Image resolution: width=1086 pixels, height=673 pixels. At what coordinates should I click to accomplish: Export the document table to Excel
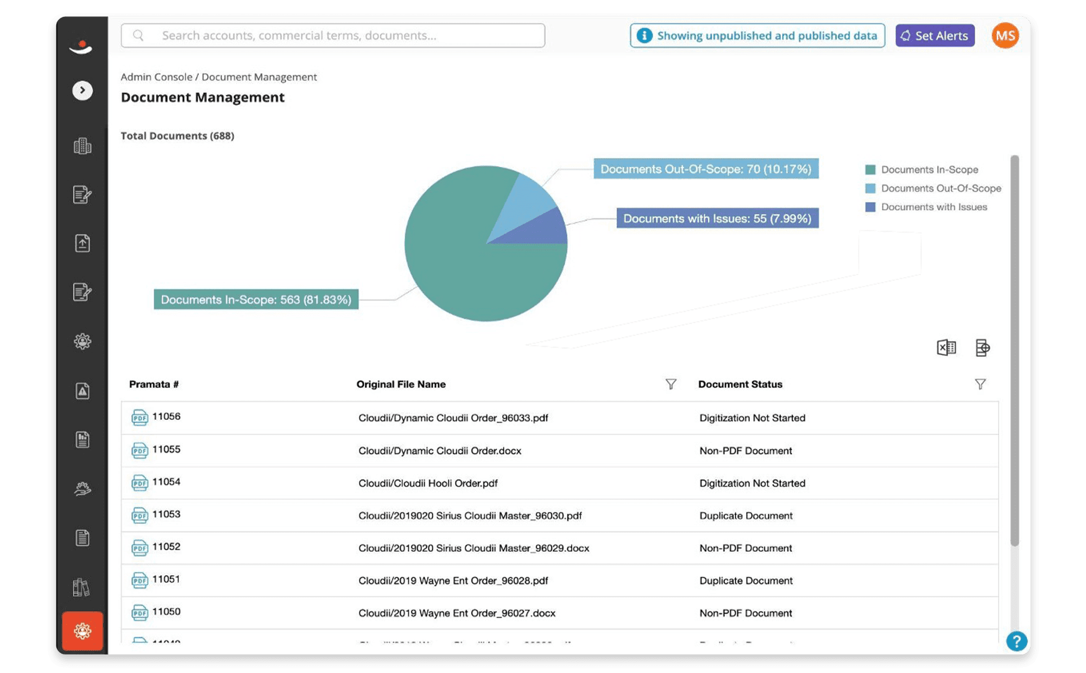tap(946, 348)
